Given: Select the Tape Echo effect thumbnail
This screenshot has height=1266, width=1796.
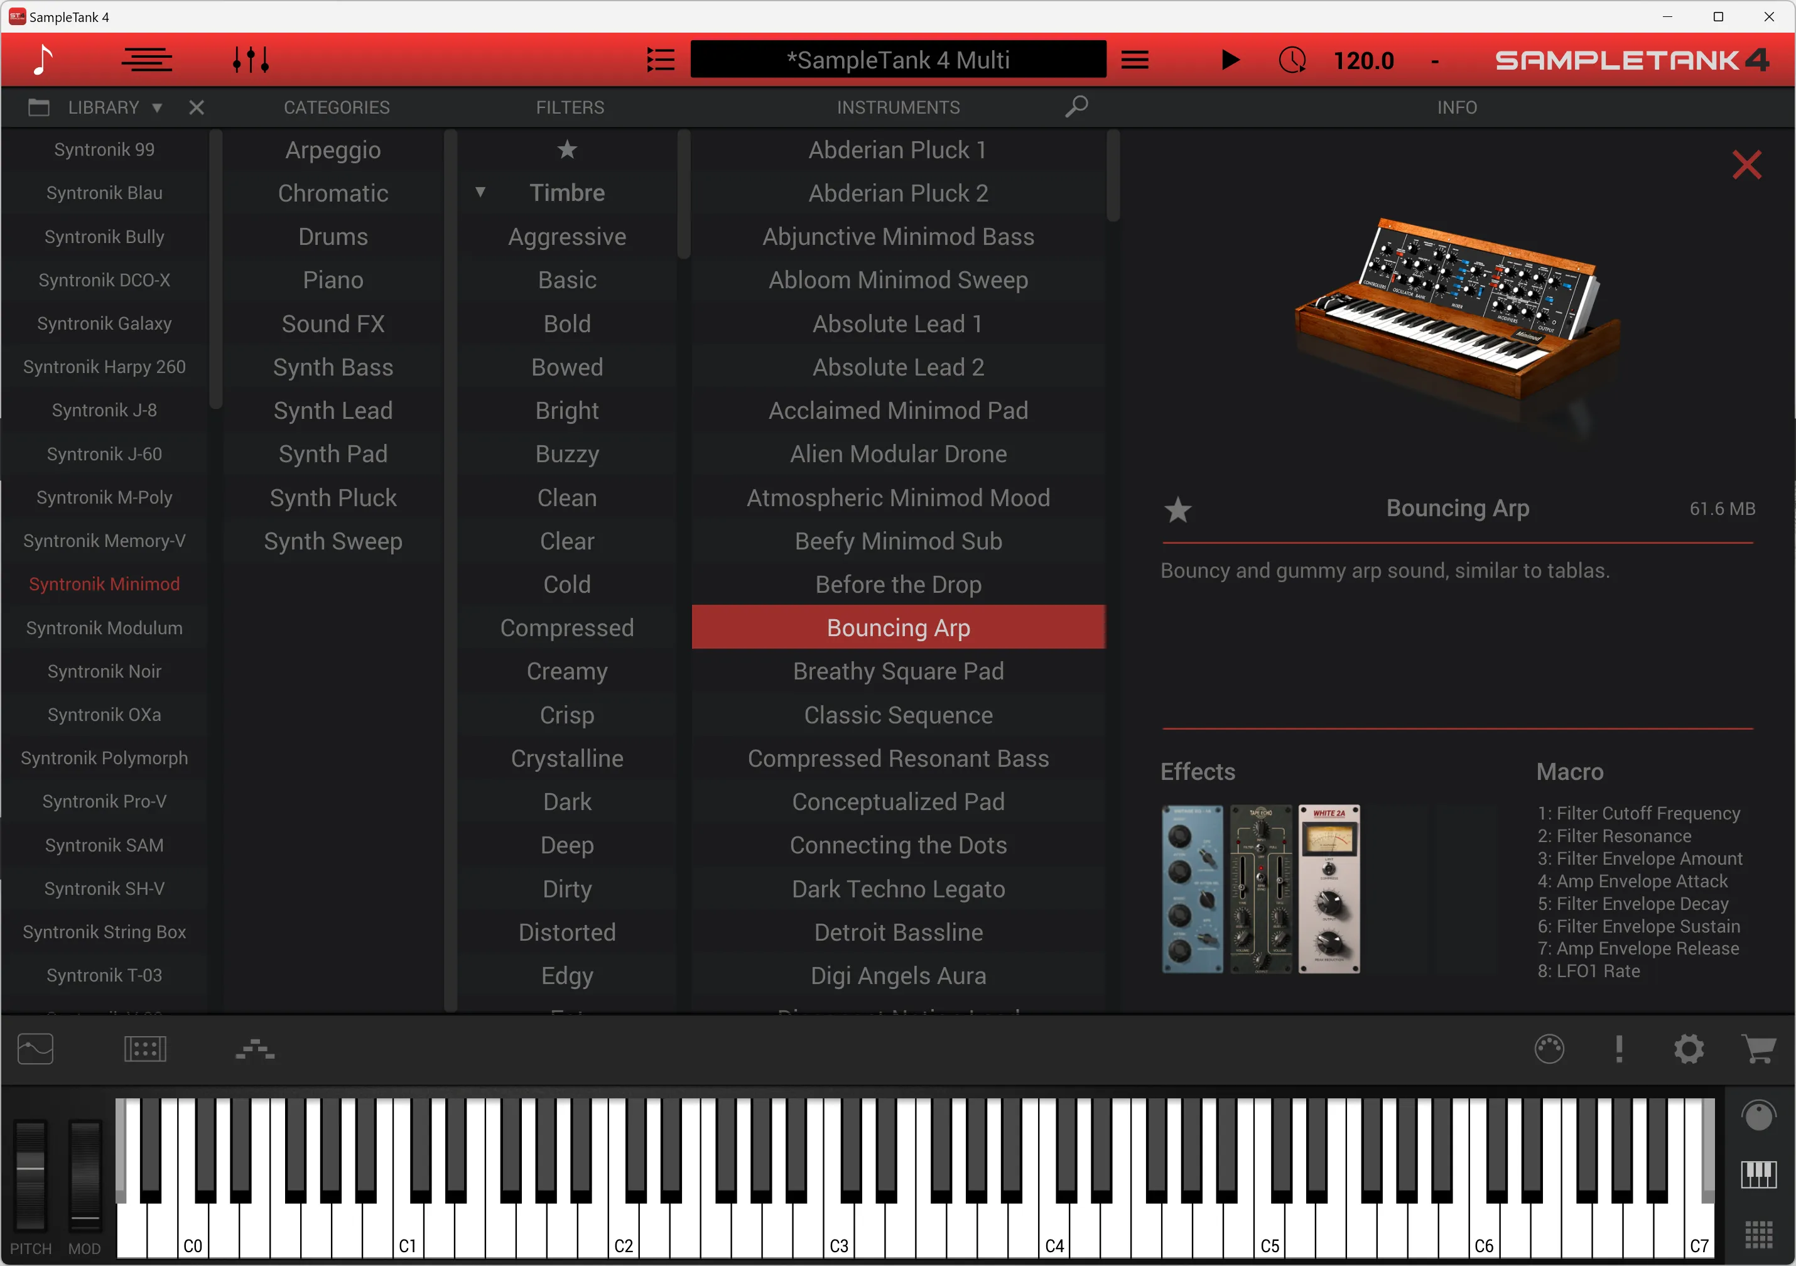Looking at the screenshot, I should pyautogui.click(x=1260, y=889).
